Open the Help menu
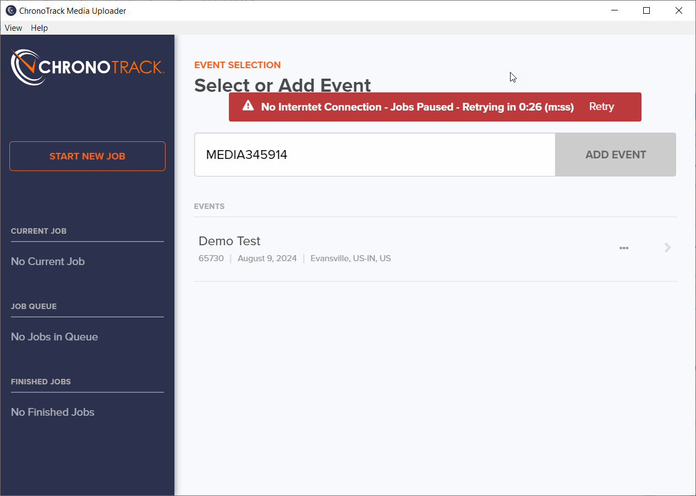The height and width of the screenshot is (496, 696). pyautogui.click(x=39, y=28)
